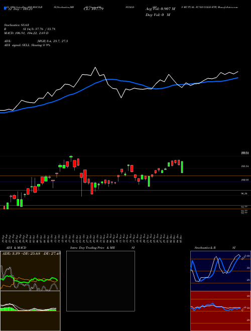Click the '96.26' price axis label
This screenshot has width=251, height=331.
coord(244,194)
